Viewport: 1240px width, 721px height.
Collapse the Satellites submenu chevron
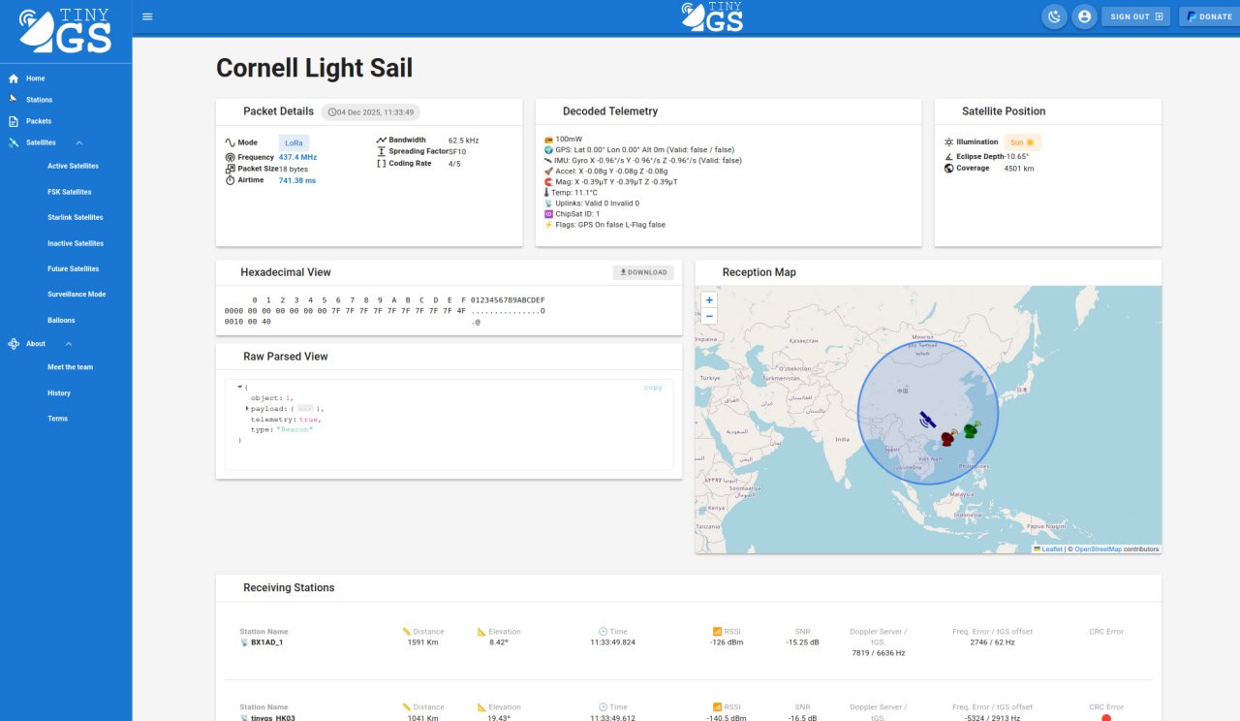point(79,143)
